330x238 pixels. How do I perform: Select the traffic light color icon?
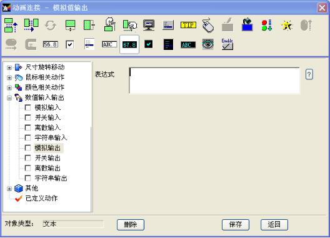(x=267, y=25)
